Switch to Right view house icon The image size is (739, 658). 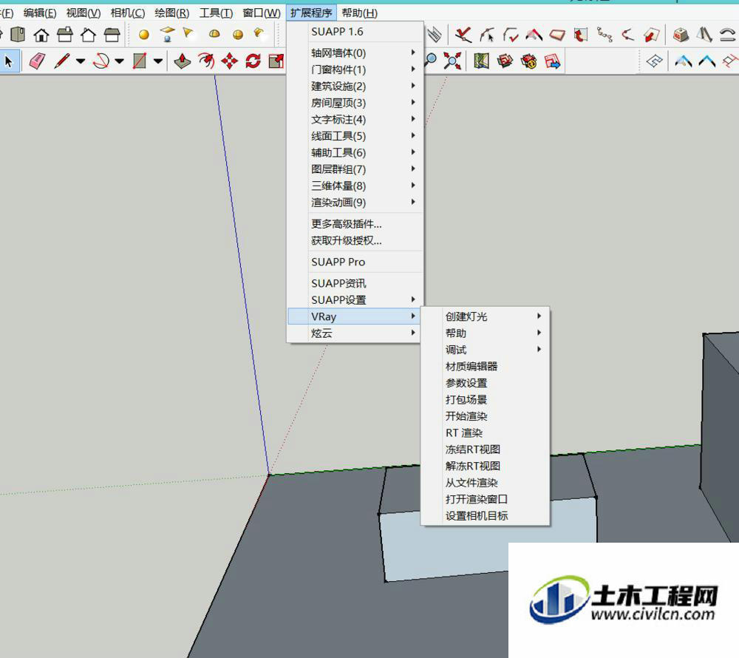(x=64, y=35)
